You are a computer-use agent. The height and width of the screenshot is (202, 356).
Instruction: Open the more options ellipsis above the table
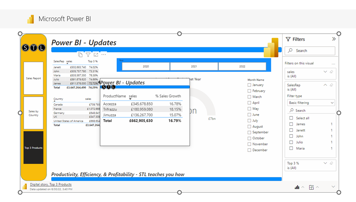104,54
